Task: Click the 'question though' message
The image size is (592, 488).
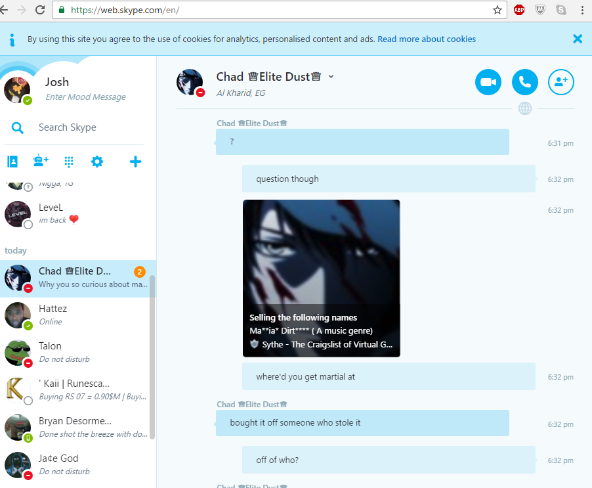Action: click(x=389, y=179)
